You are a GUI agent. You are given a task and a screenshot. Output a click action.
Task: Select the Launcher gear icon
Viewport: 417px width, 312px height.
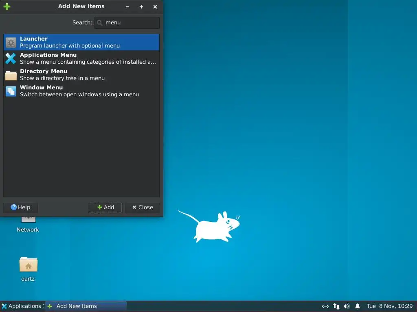pyautogui.click(x=11, y=42)
